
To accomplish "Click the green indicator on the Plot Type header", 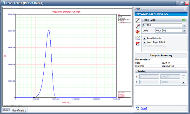I will [x=184, y=20].
